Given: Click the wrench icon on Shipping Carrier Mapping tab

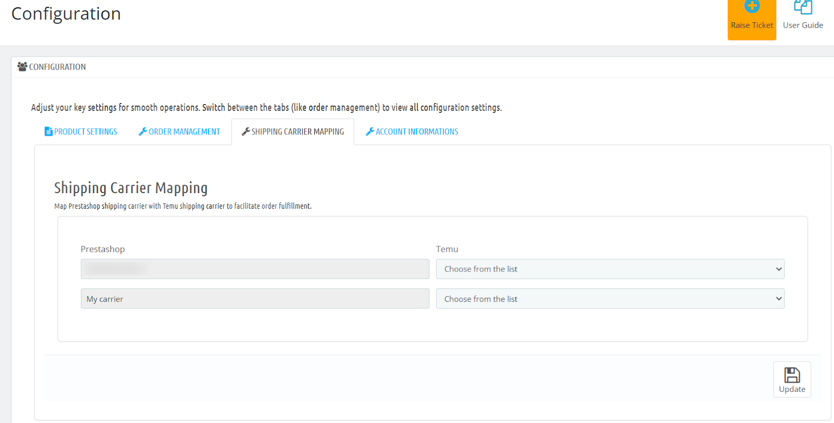Looking at the screenshot, I should click(246, 132).
